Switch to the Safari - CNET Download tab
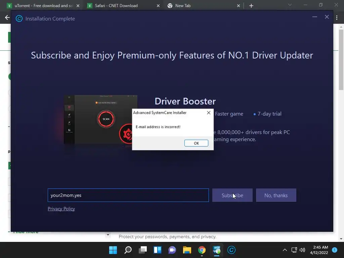 [124, 6]
